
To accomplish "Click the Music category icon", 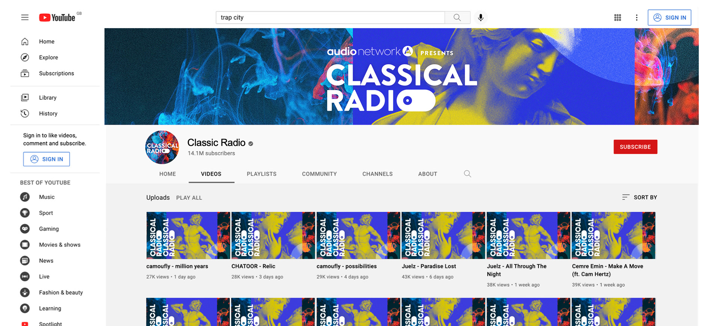I will click(25, 197).
